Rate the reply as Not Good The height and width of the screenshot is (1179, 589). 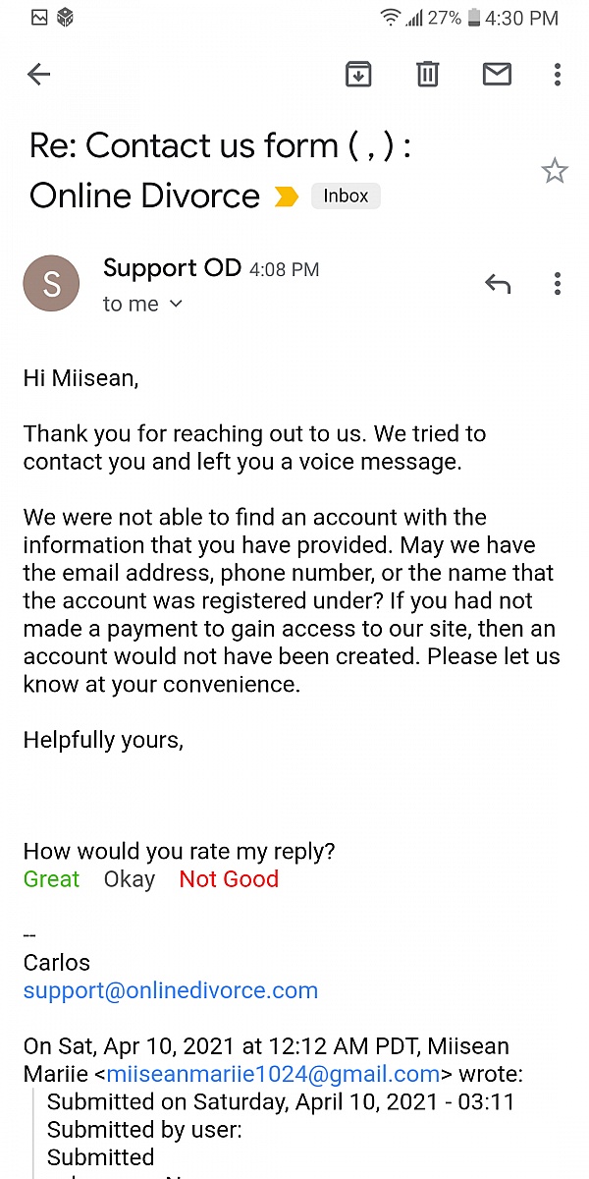[x=229, y=879]
